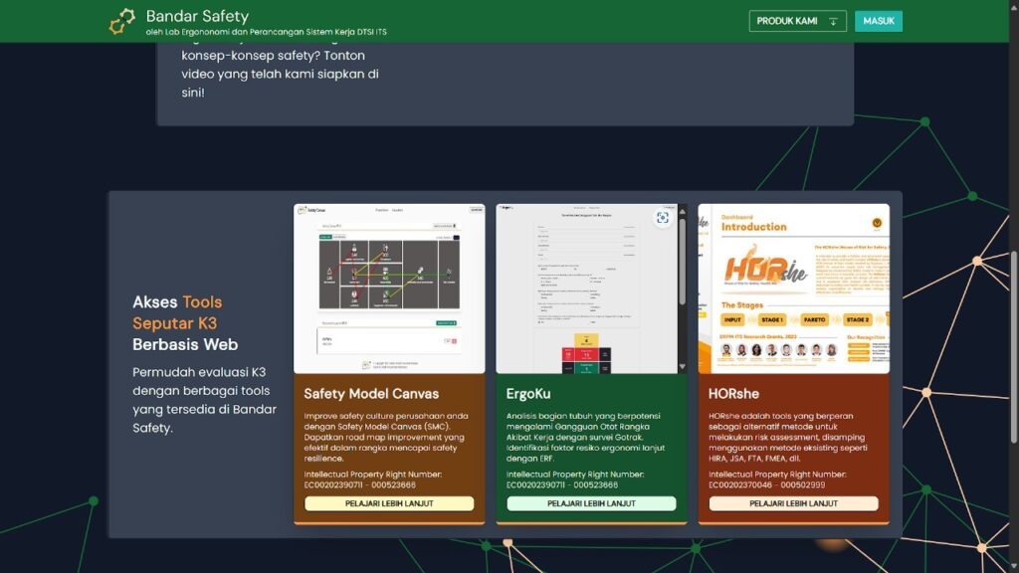
Task: Select the ErgoKu card heading
Action: 528,393
